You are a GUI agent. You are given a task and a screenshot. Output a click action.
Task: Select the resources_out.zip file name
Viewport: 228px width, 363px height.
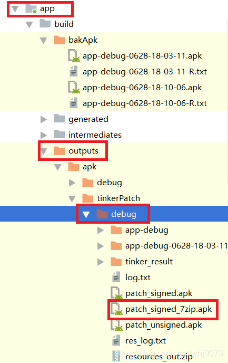(159, 357)
